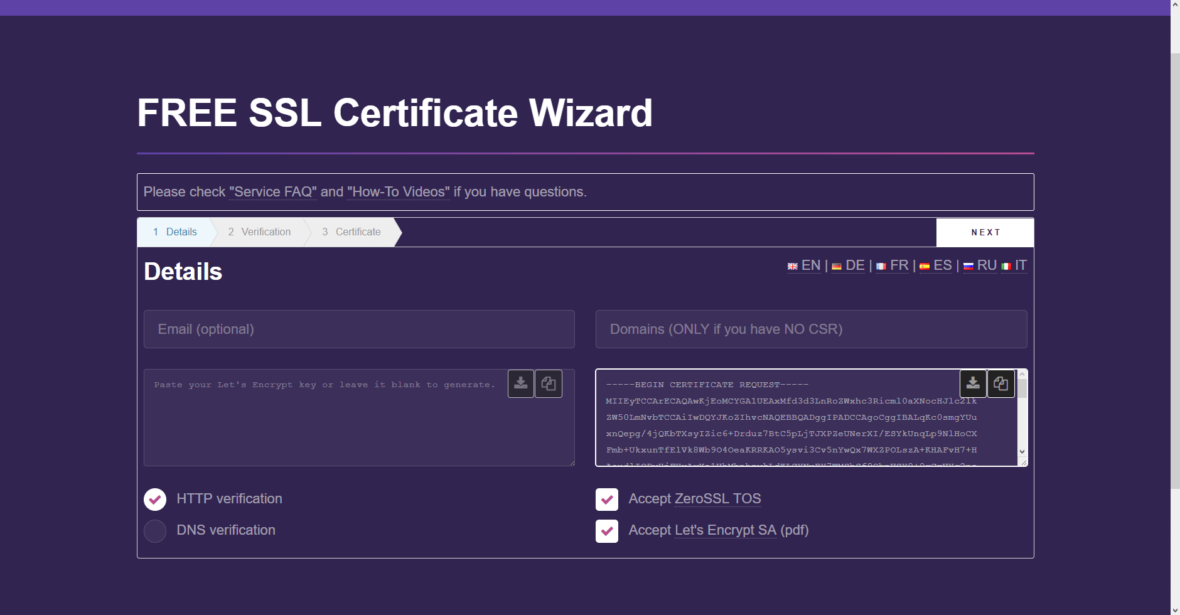Toggle the Accept ZeroSSL TOS checkbox

[x=607, y=500]
